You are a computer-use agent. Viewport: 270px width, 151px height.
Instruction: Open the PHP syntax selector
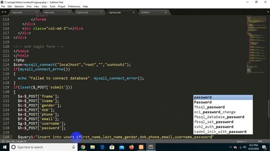click(x=260, y=141)
